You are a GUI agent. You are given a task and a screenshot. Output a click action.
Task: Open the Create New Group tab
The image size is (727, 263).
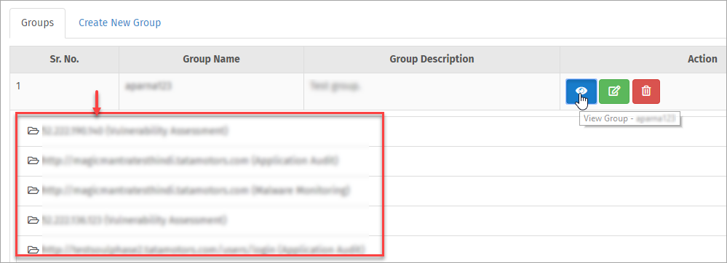pos(119,23)
